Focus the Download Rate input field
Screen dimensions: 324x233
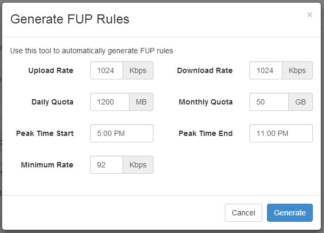click(266, 70)
